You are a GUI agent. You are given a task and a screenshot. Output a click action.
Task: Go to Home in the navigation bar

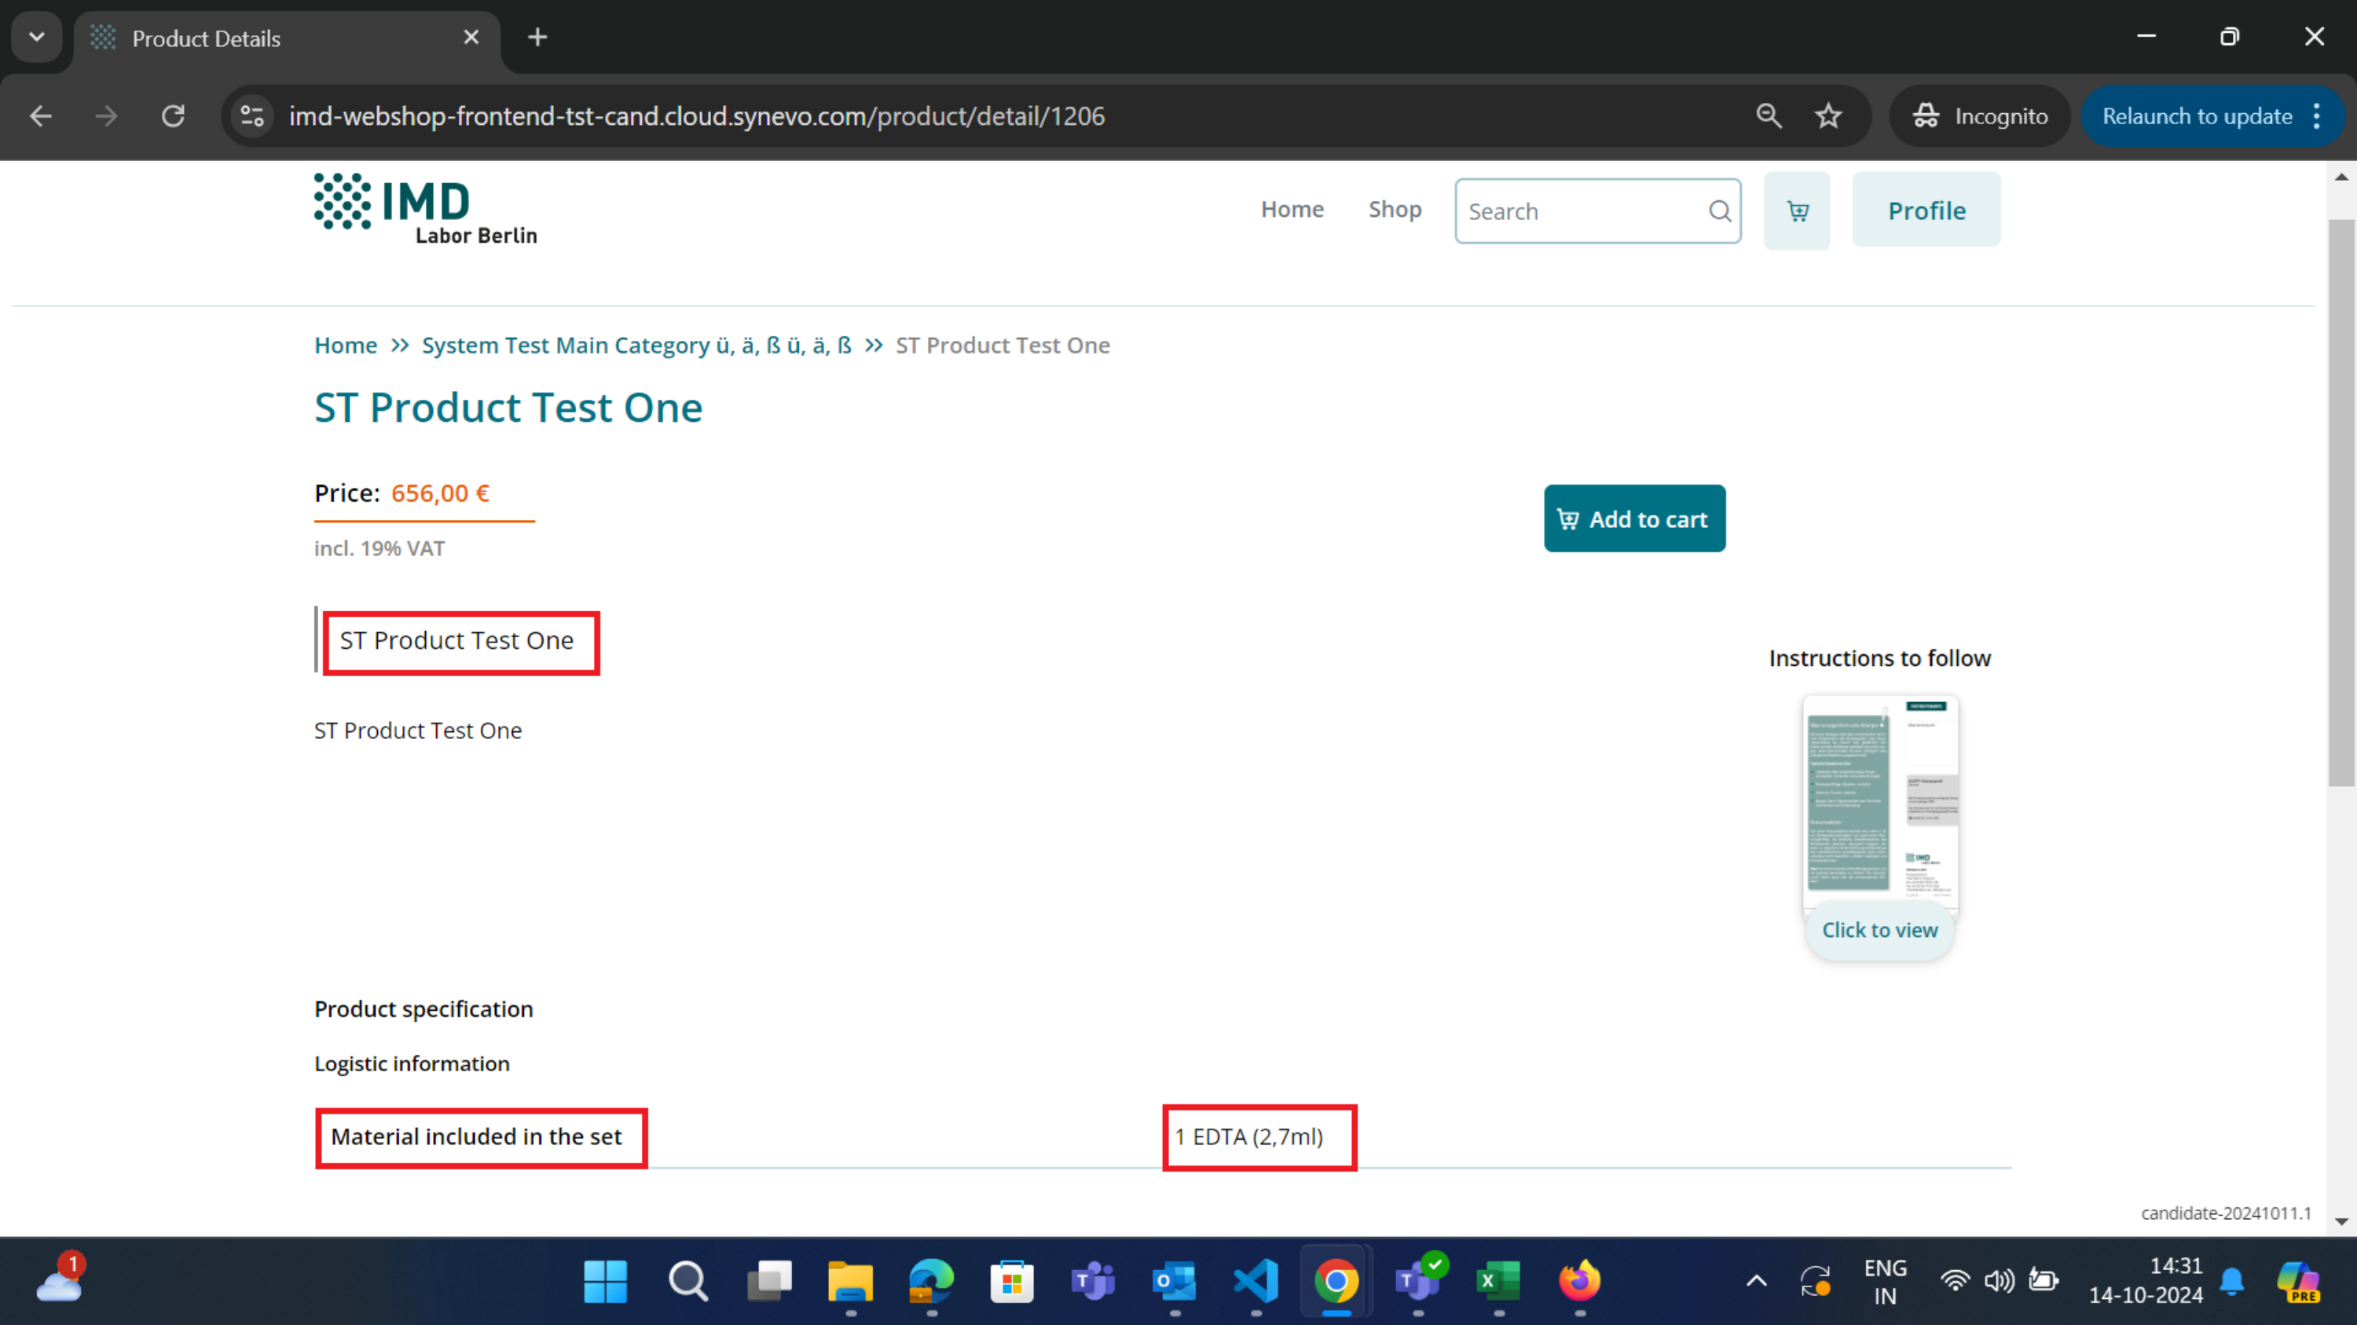(1292, 210)
